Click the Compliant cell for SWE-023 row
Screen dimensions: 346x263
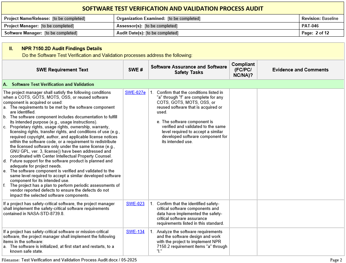tap(243, 213)
